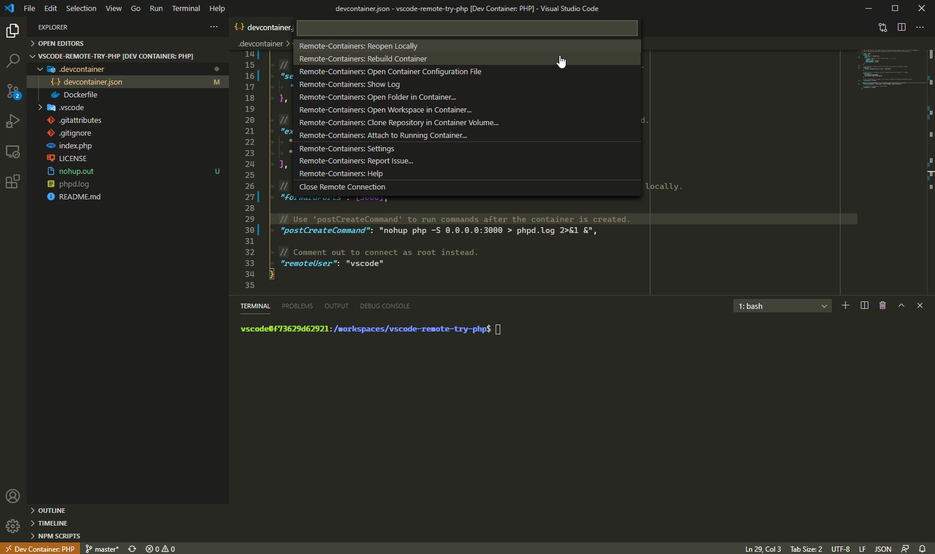935x554 pixels.
Task: Open the Extensions view
Action: point(13,182)
